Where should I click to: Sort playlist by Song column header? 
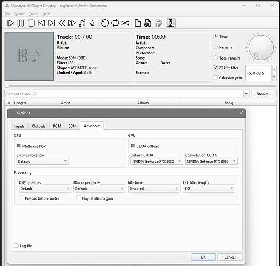click(x=229, y=103)
